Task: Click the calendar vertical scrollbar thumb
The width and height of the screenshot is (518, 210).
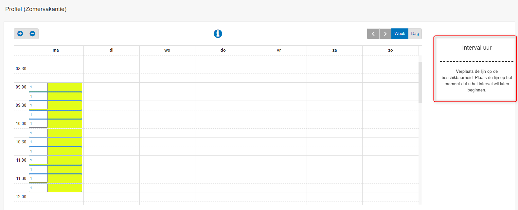Action: pos(420,82)
